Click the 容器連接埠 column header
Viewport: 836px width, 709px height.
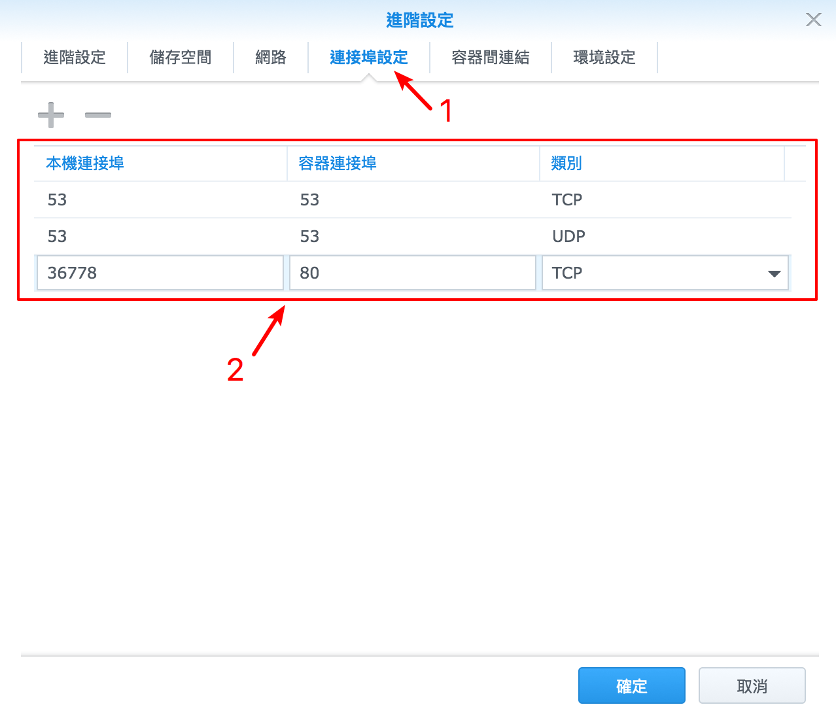click(x=337, y=164)
